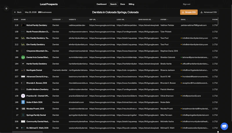Click Cheyenne Mountain De... logo

tap(23, 51)
